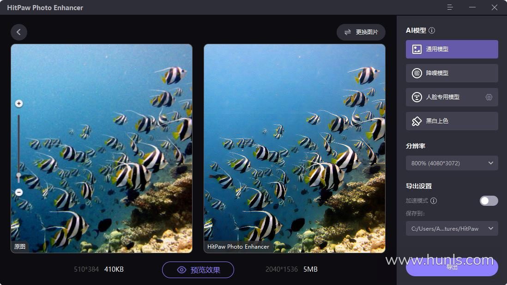Viewport: 507px width, 285px height.
Task: Open the title bar hamburger menu
Action: tap(450, 7)
